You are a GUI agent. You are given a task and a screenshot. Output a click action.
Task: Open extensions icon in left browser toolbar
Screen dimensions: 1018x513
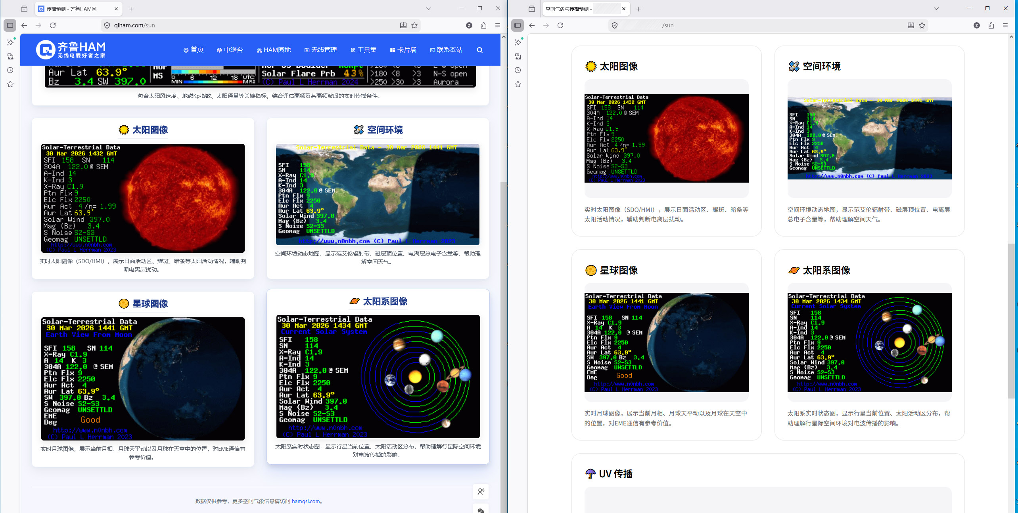coord(483,25)
